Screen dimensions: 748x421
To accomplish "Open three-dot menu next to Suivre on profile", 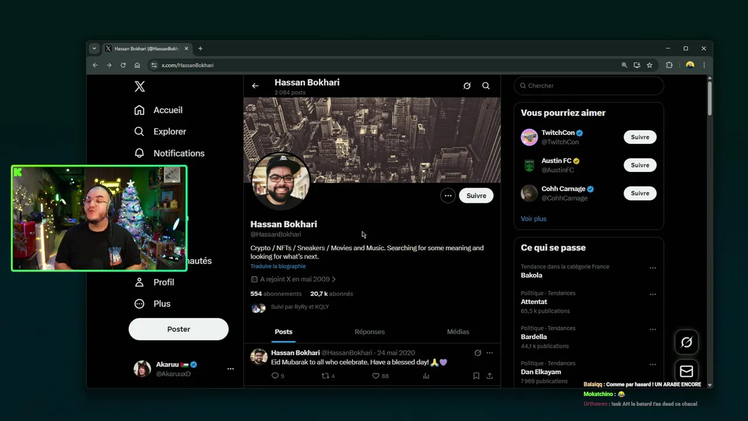I will [448, 196].
